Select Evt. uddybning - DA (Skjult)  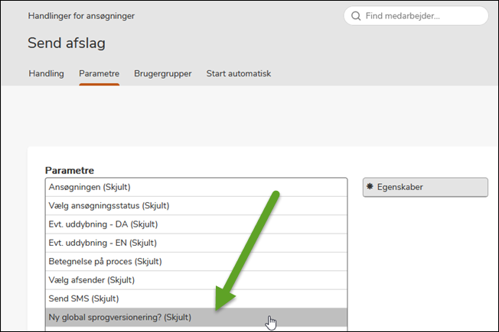103,224
